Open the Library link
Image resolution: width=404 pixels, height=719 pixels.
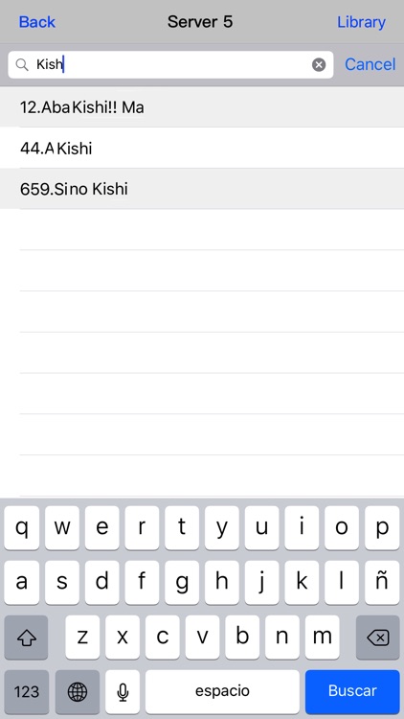point(362,22)
